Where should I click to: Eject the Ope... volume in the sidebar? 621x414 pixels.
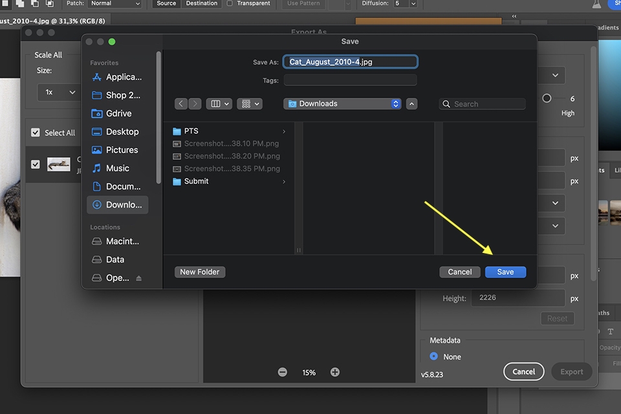[x=138, y=278]
